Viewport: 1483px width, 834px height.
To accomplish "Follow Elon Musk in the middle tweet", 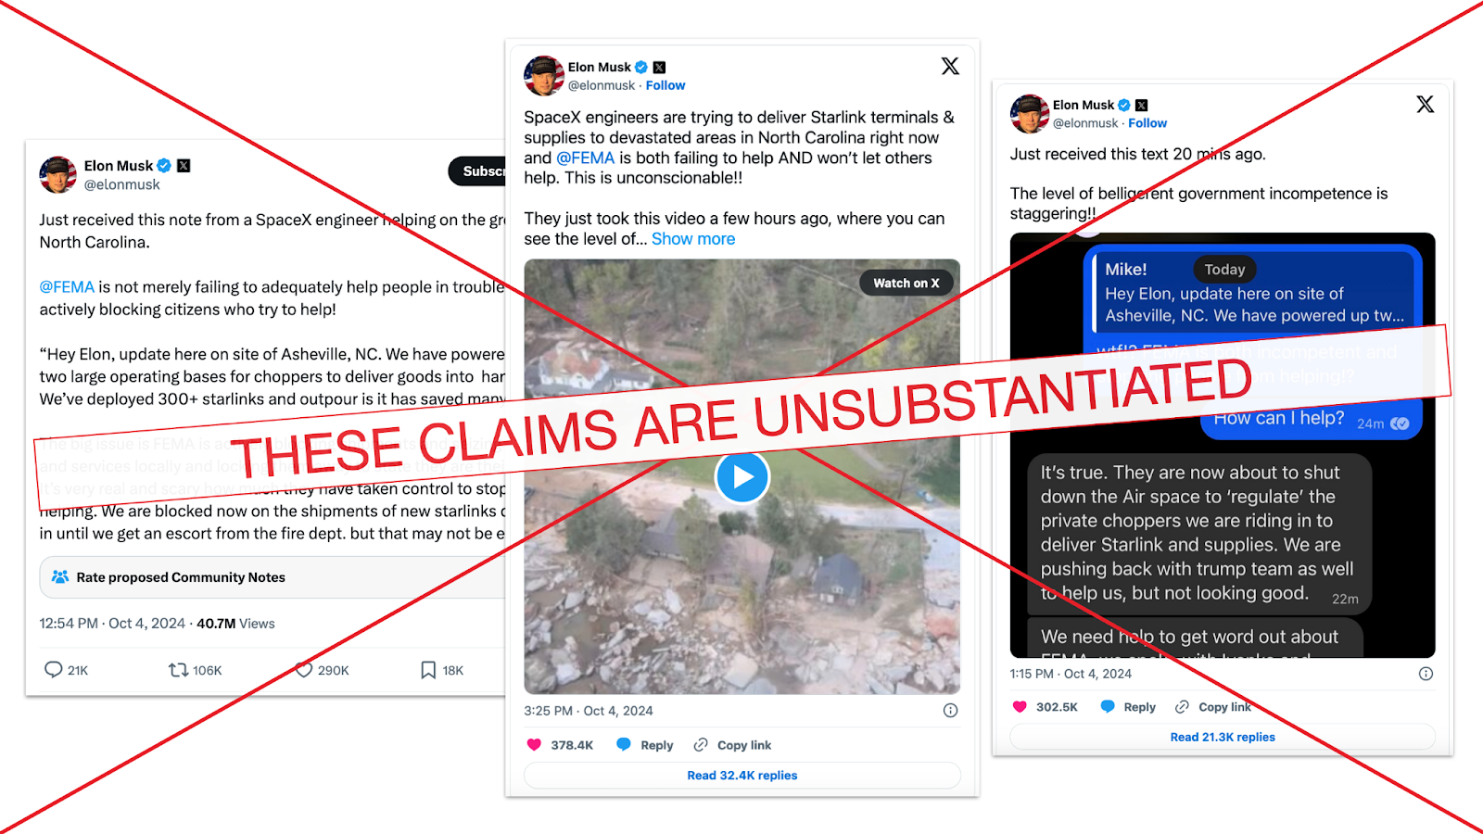I will point(665,85).
